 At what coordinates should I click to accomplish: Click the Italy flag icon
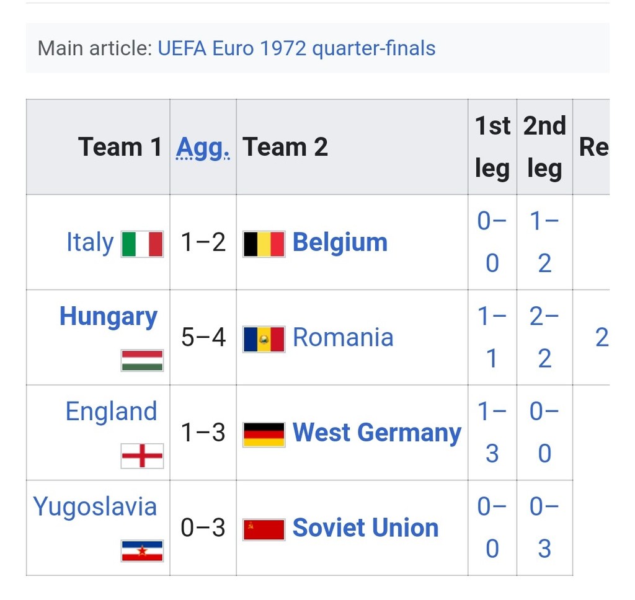[142, 244]
